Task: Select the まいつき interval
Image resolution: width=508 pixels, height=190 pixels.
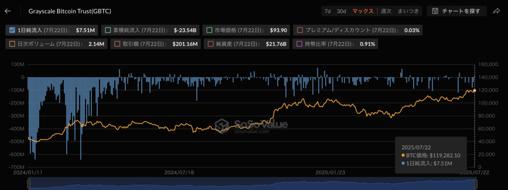Action: pyautogui.click(x=408, y=11)
